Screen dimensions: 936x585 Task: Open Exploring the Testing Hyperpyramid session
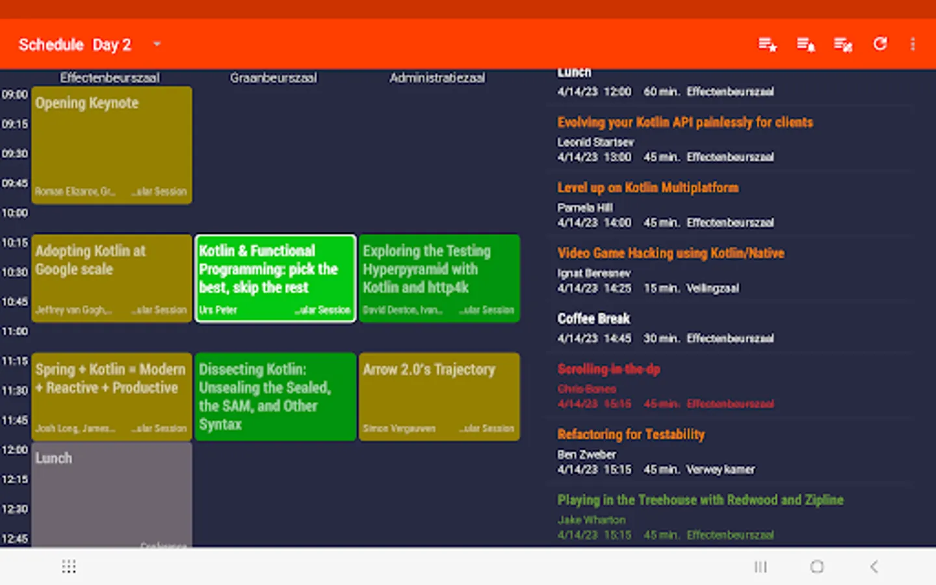pyautogui.click(x=439, y=278)
